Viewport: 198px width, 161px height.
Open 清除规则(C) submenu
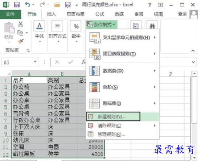(123, 126)
